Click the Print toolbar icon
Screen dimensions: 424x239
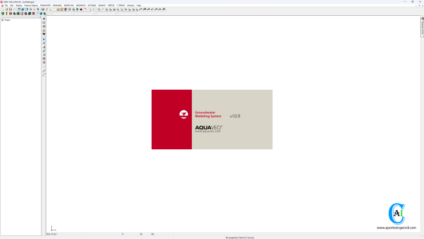15,9
